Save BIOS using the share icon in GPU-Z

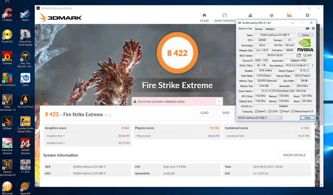tap(299, 55)
